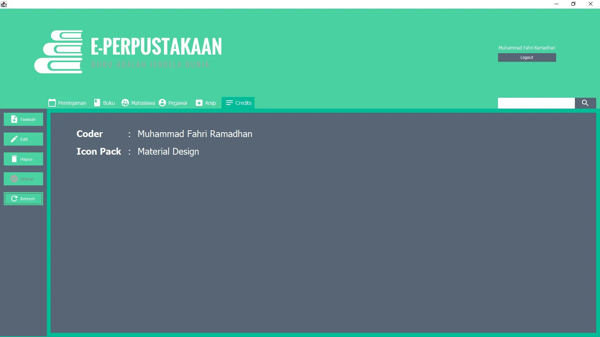600x337 pixels.
Task: Click the E-PERPUSTAKAAN stacked books logo
Action: click(x=58, y=52)
